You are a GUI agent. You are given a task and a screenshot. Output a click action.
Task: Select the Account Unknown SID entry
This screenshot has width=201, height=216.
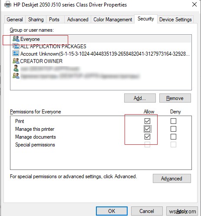(x=101, y=53)
